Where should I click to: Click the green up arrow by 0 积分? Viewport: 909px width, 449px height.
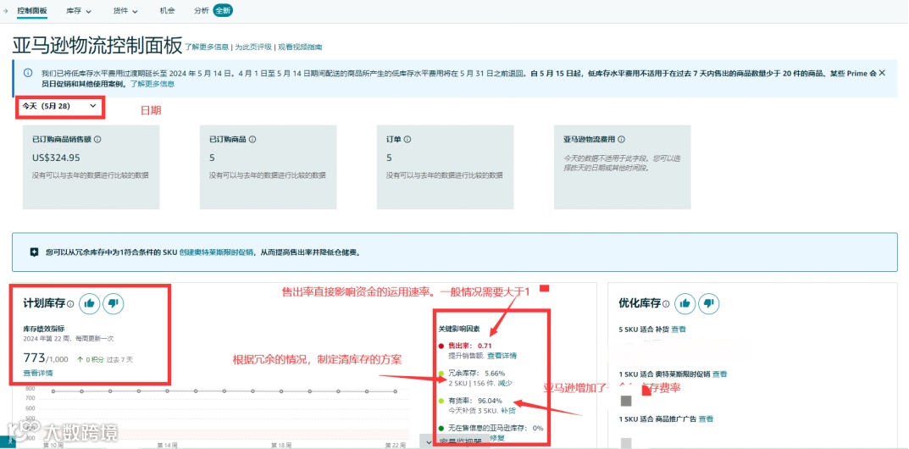[79, 360]
